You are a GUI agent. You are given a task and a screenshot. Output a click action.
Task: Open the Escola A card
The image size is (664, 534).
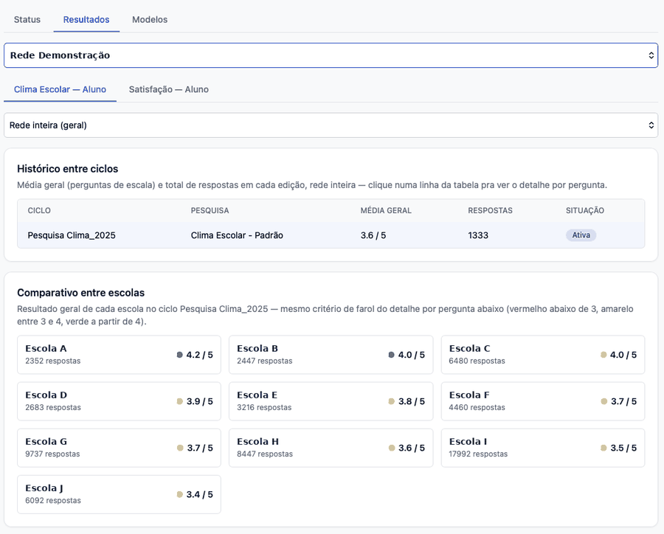click(119, 355)
